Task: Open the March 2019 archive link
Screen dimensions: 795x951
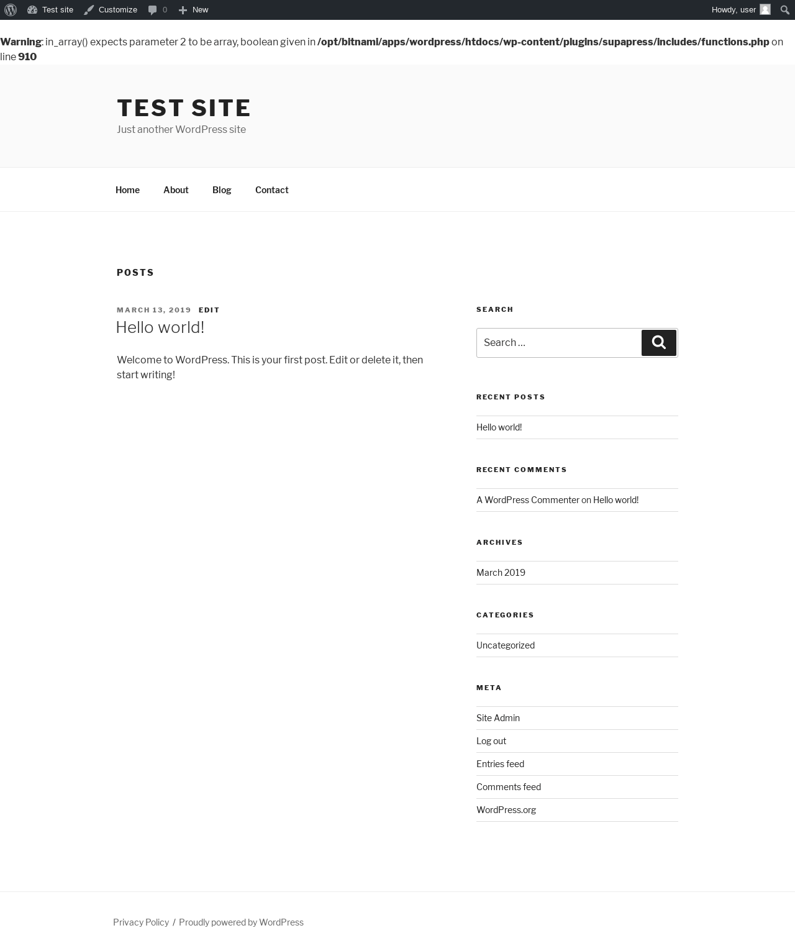Action: (501, 573)
